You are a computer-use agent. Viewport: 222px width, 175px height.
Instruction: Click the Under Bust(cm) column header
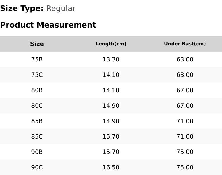(x=185, y=44)
